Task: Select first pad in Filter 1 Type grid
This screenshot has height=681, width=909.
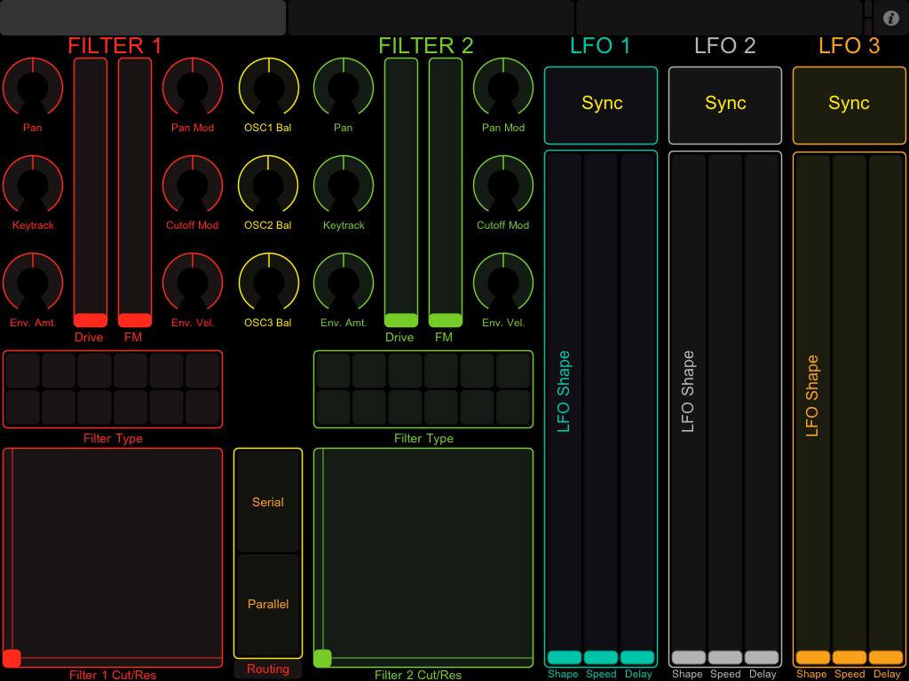Action: point(22,371)
